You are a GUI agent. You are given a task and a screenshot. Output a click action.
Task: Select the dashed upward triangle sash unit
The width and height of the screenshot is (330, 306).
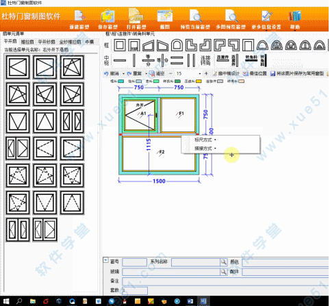[x=72, y=203]
